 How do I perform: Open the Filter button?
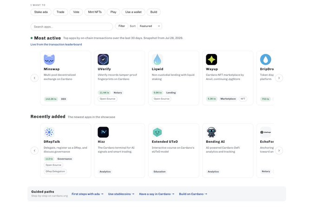pyautogui.click(x=122, y=26)
